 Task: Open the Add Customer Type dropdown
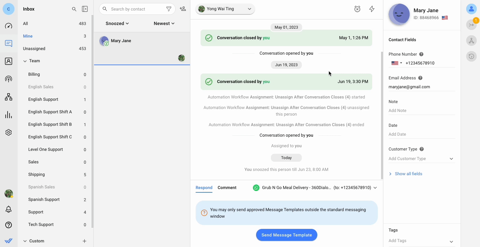click(x=421, y=159)
